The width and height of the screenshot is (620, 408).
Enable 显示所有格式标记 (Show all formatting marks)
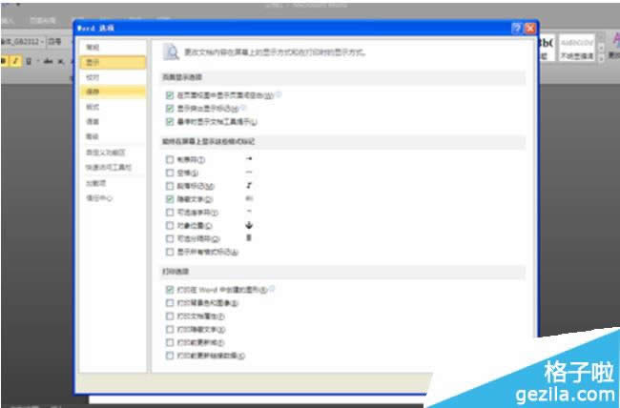170,252
